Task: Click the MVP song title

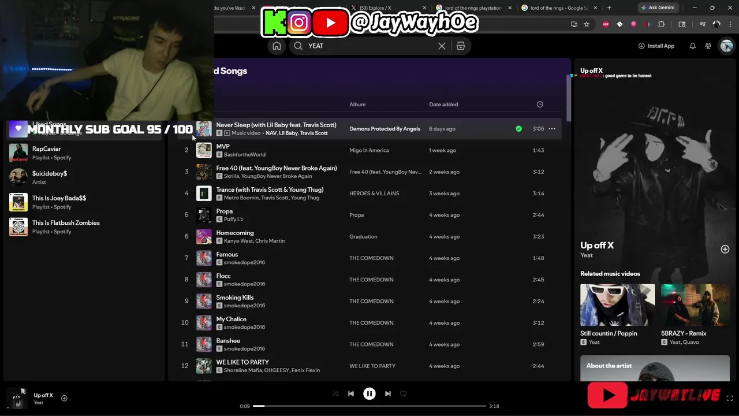Action: [x=223, y=147]
